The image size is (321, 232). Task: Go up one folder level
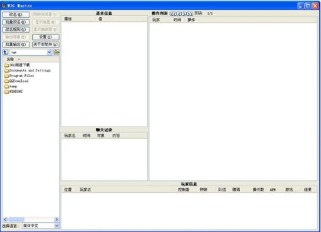point(5,52)
